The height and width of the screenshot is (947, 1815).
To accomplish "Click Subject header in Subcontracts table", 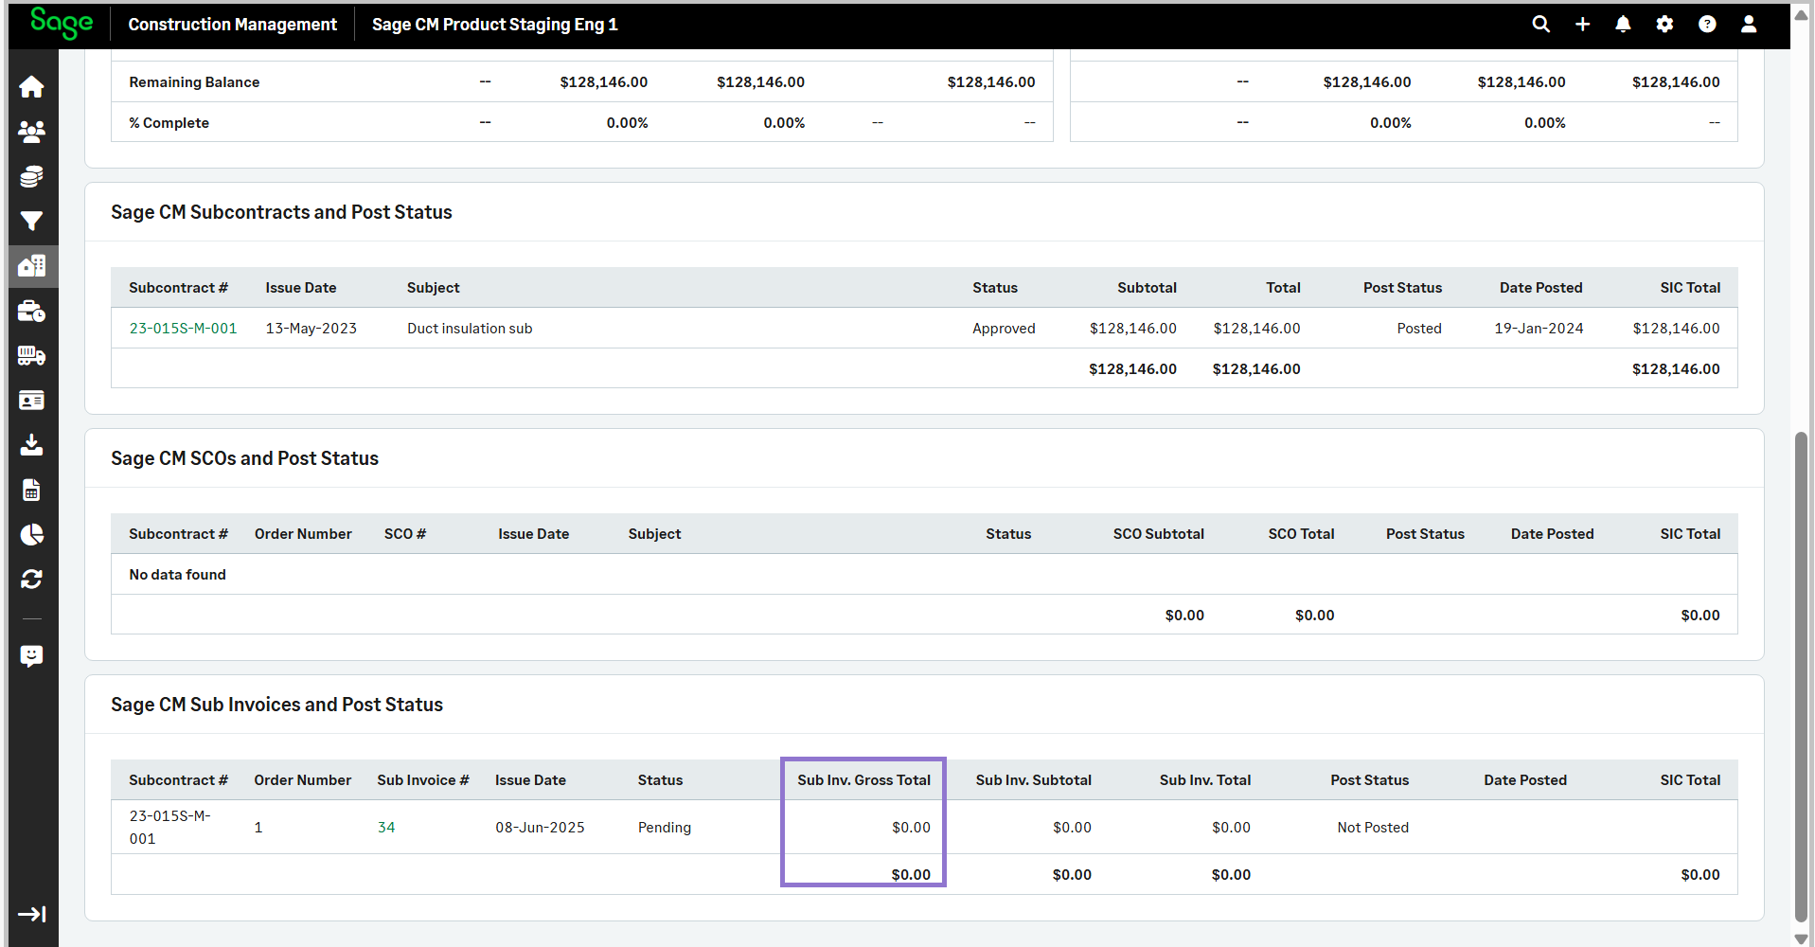I will coord(434,288).
